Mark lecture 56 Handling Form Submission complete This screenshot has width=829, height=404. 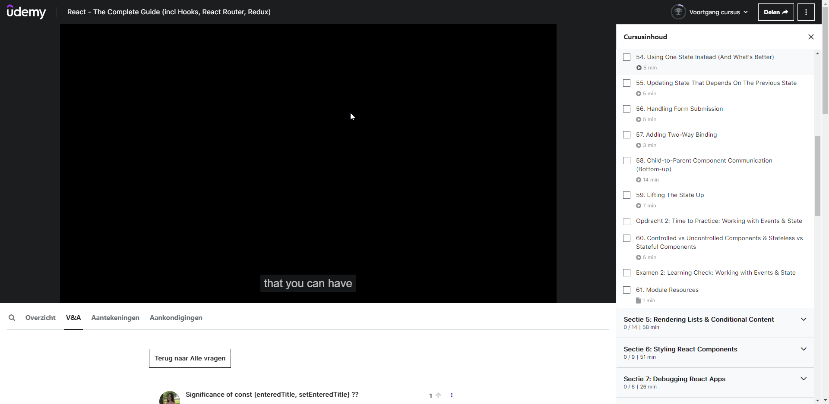point(627,109)
